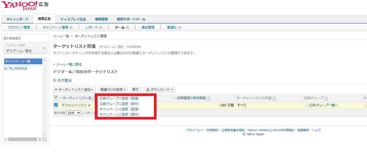Open the レポート page link
This screenshot has height=160, width=367.
coord(92,27)
